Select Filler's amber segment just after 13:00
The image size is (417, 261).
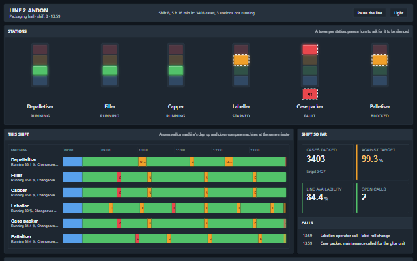coord(255,177)
